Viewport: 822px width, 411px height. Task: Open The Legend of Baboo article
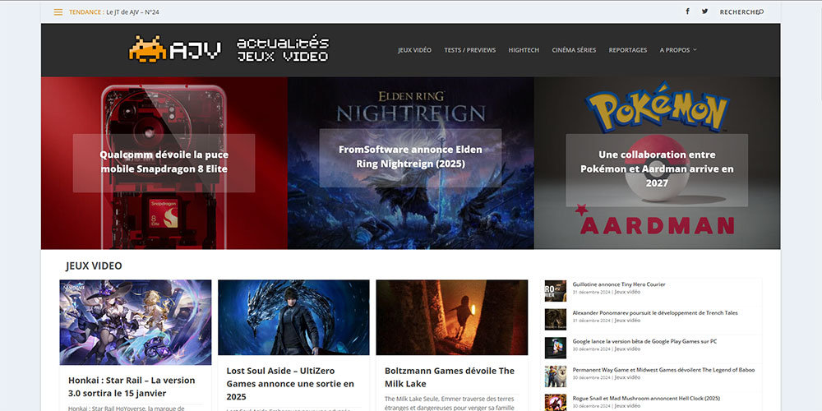663,370
